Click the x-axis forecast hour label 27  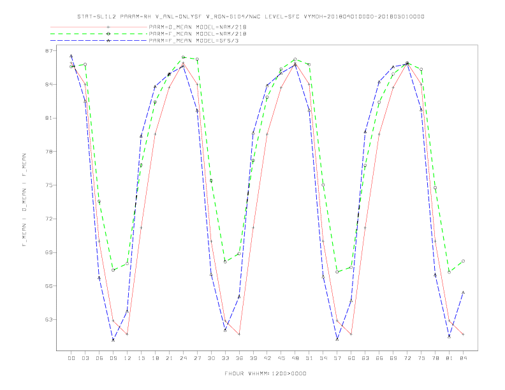point(197,358)
